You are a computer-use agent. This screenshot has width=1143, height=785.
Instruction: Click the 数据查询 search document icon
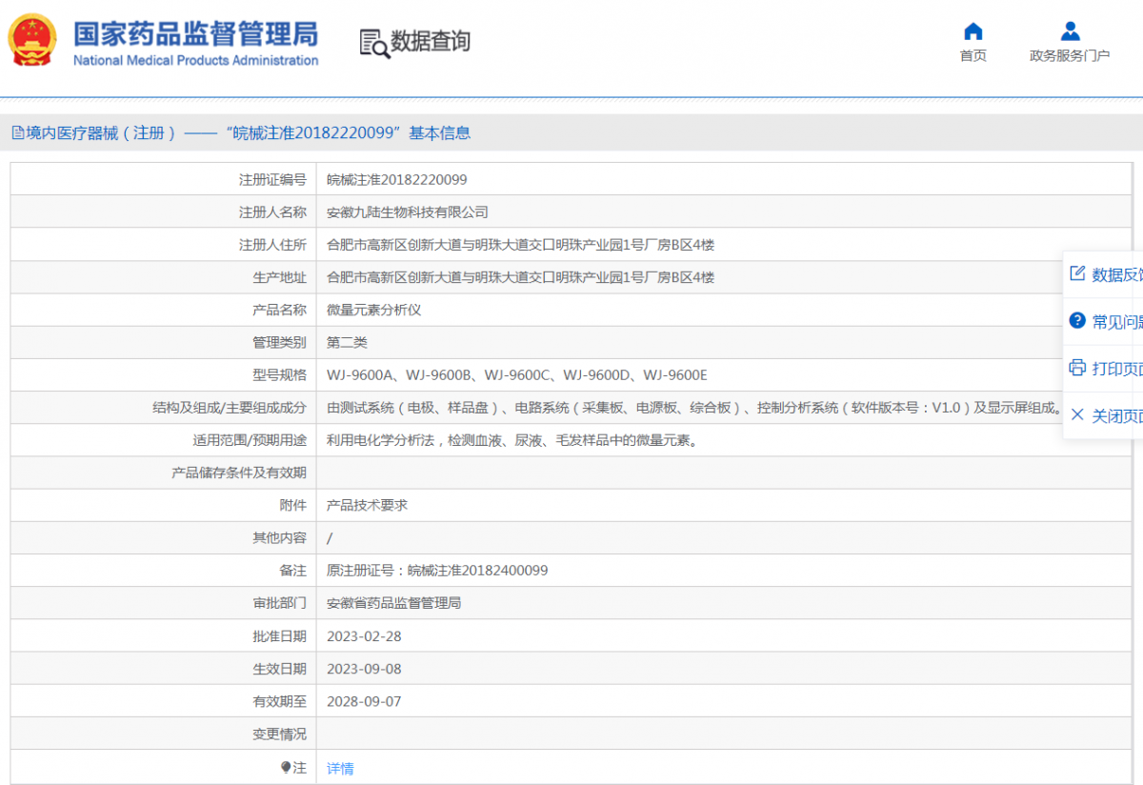coord(374,43)
